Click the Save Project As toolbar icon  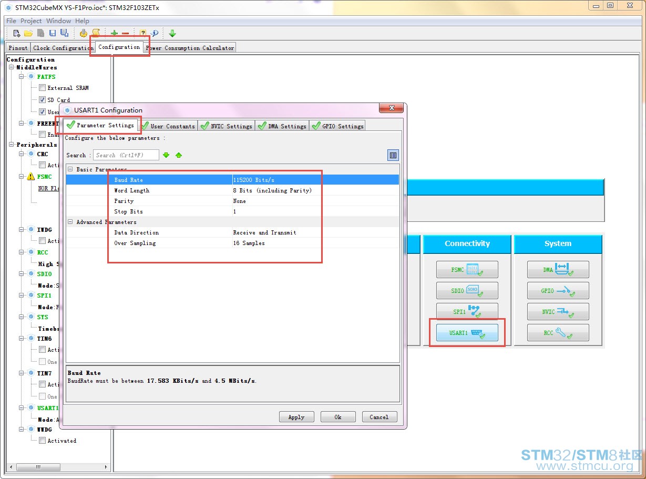pyautogui.click(x=64, y=33)
